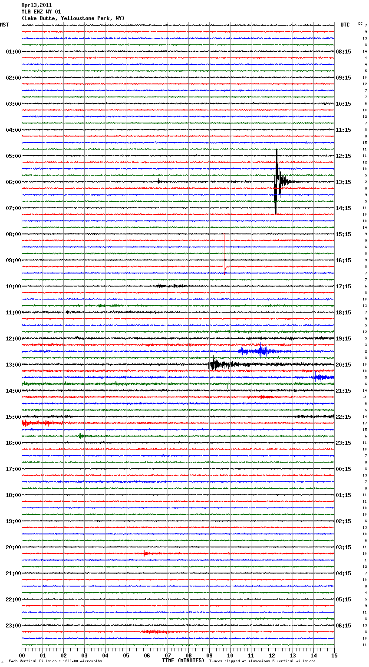Click the green blip on the 15:45 trace
369x667 pixels.
pos(82,436)
